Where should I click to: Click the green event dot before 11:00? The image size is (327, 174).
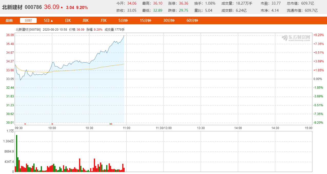point(110,124)
